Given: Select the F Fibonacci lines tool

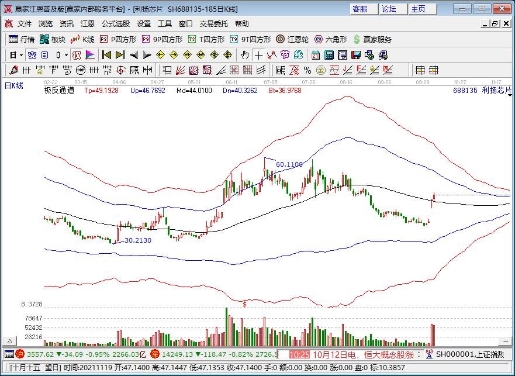Looking at the screenshot, I should (54, 70).
